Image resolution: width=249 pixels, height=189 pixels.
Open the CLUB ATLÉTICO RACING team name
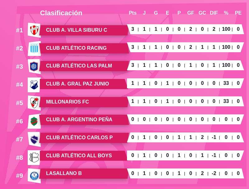click(x=76, y=48)
